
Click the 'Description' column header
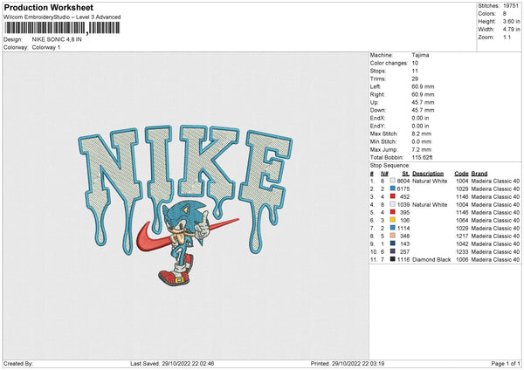coord(428,174)
